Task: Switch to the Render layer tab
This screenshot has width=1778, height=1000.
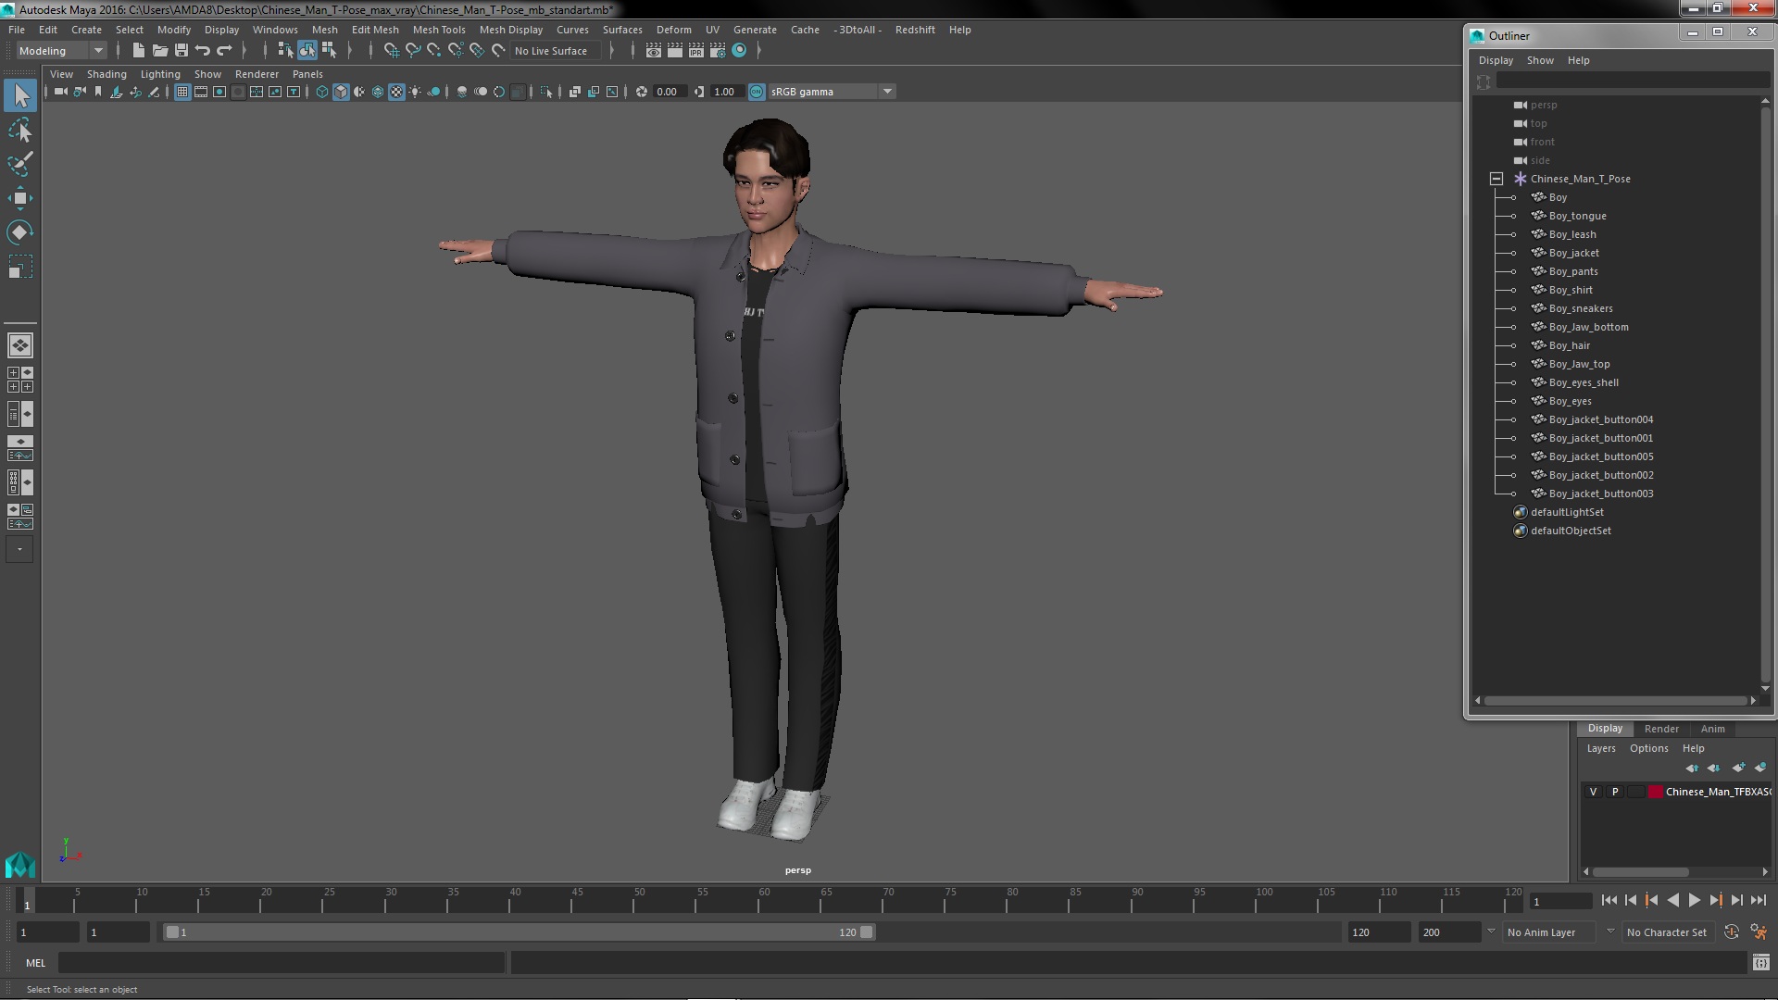Action: coord(1661,729)
